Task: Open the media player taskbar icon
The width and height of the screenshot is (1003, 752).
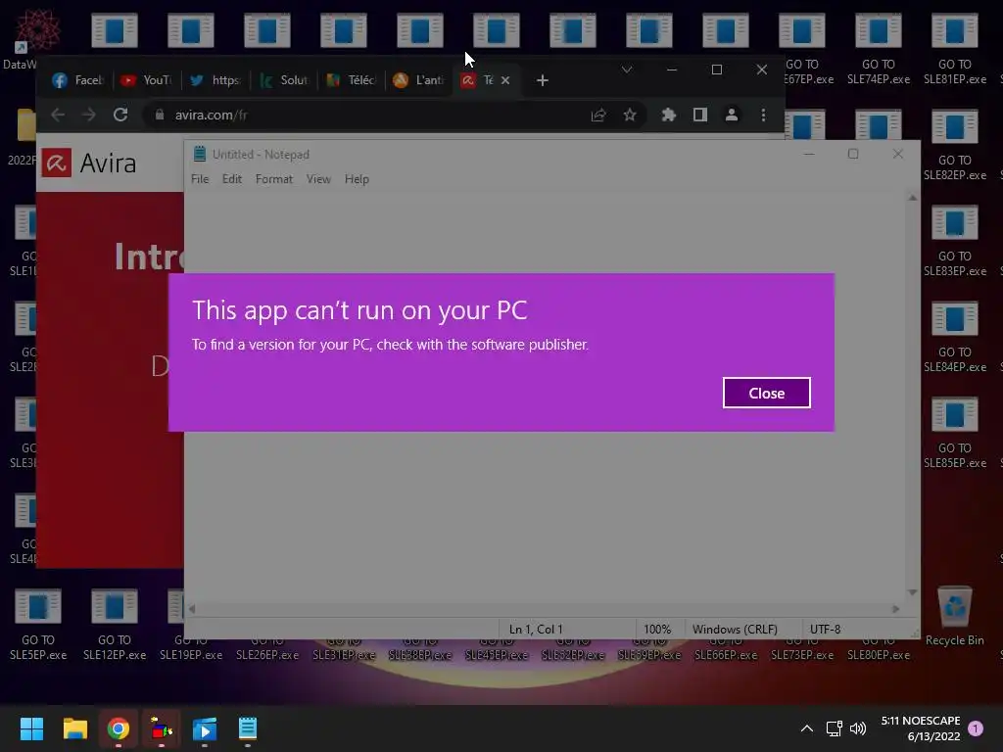Action: [x=205, y=728]
